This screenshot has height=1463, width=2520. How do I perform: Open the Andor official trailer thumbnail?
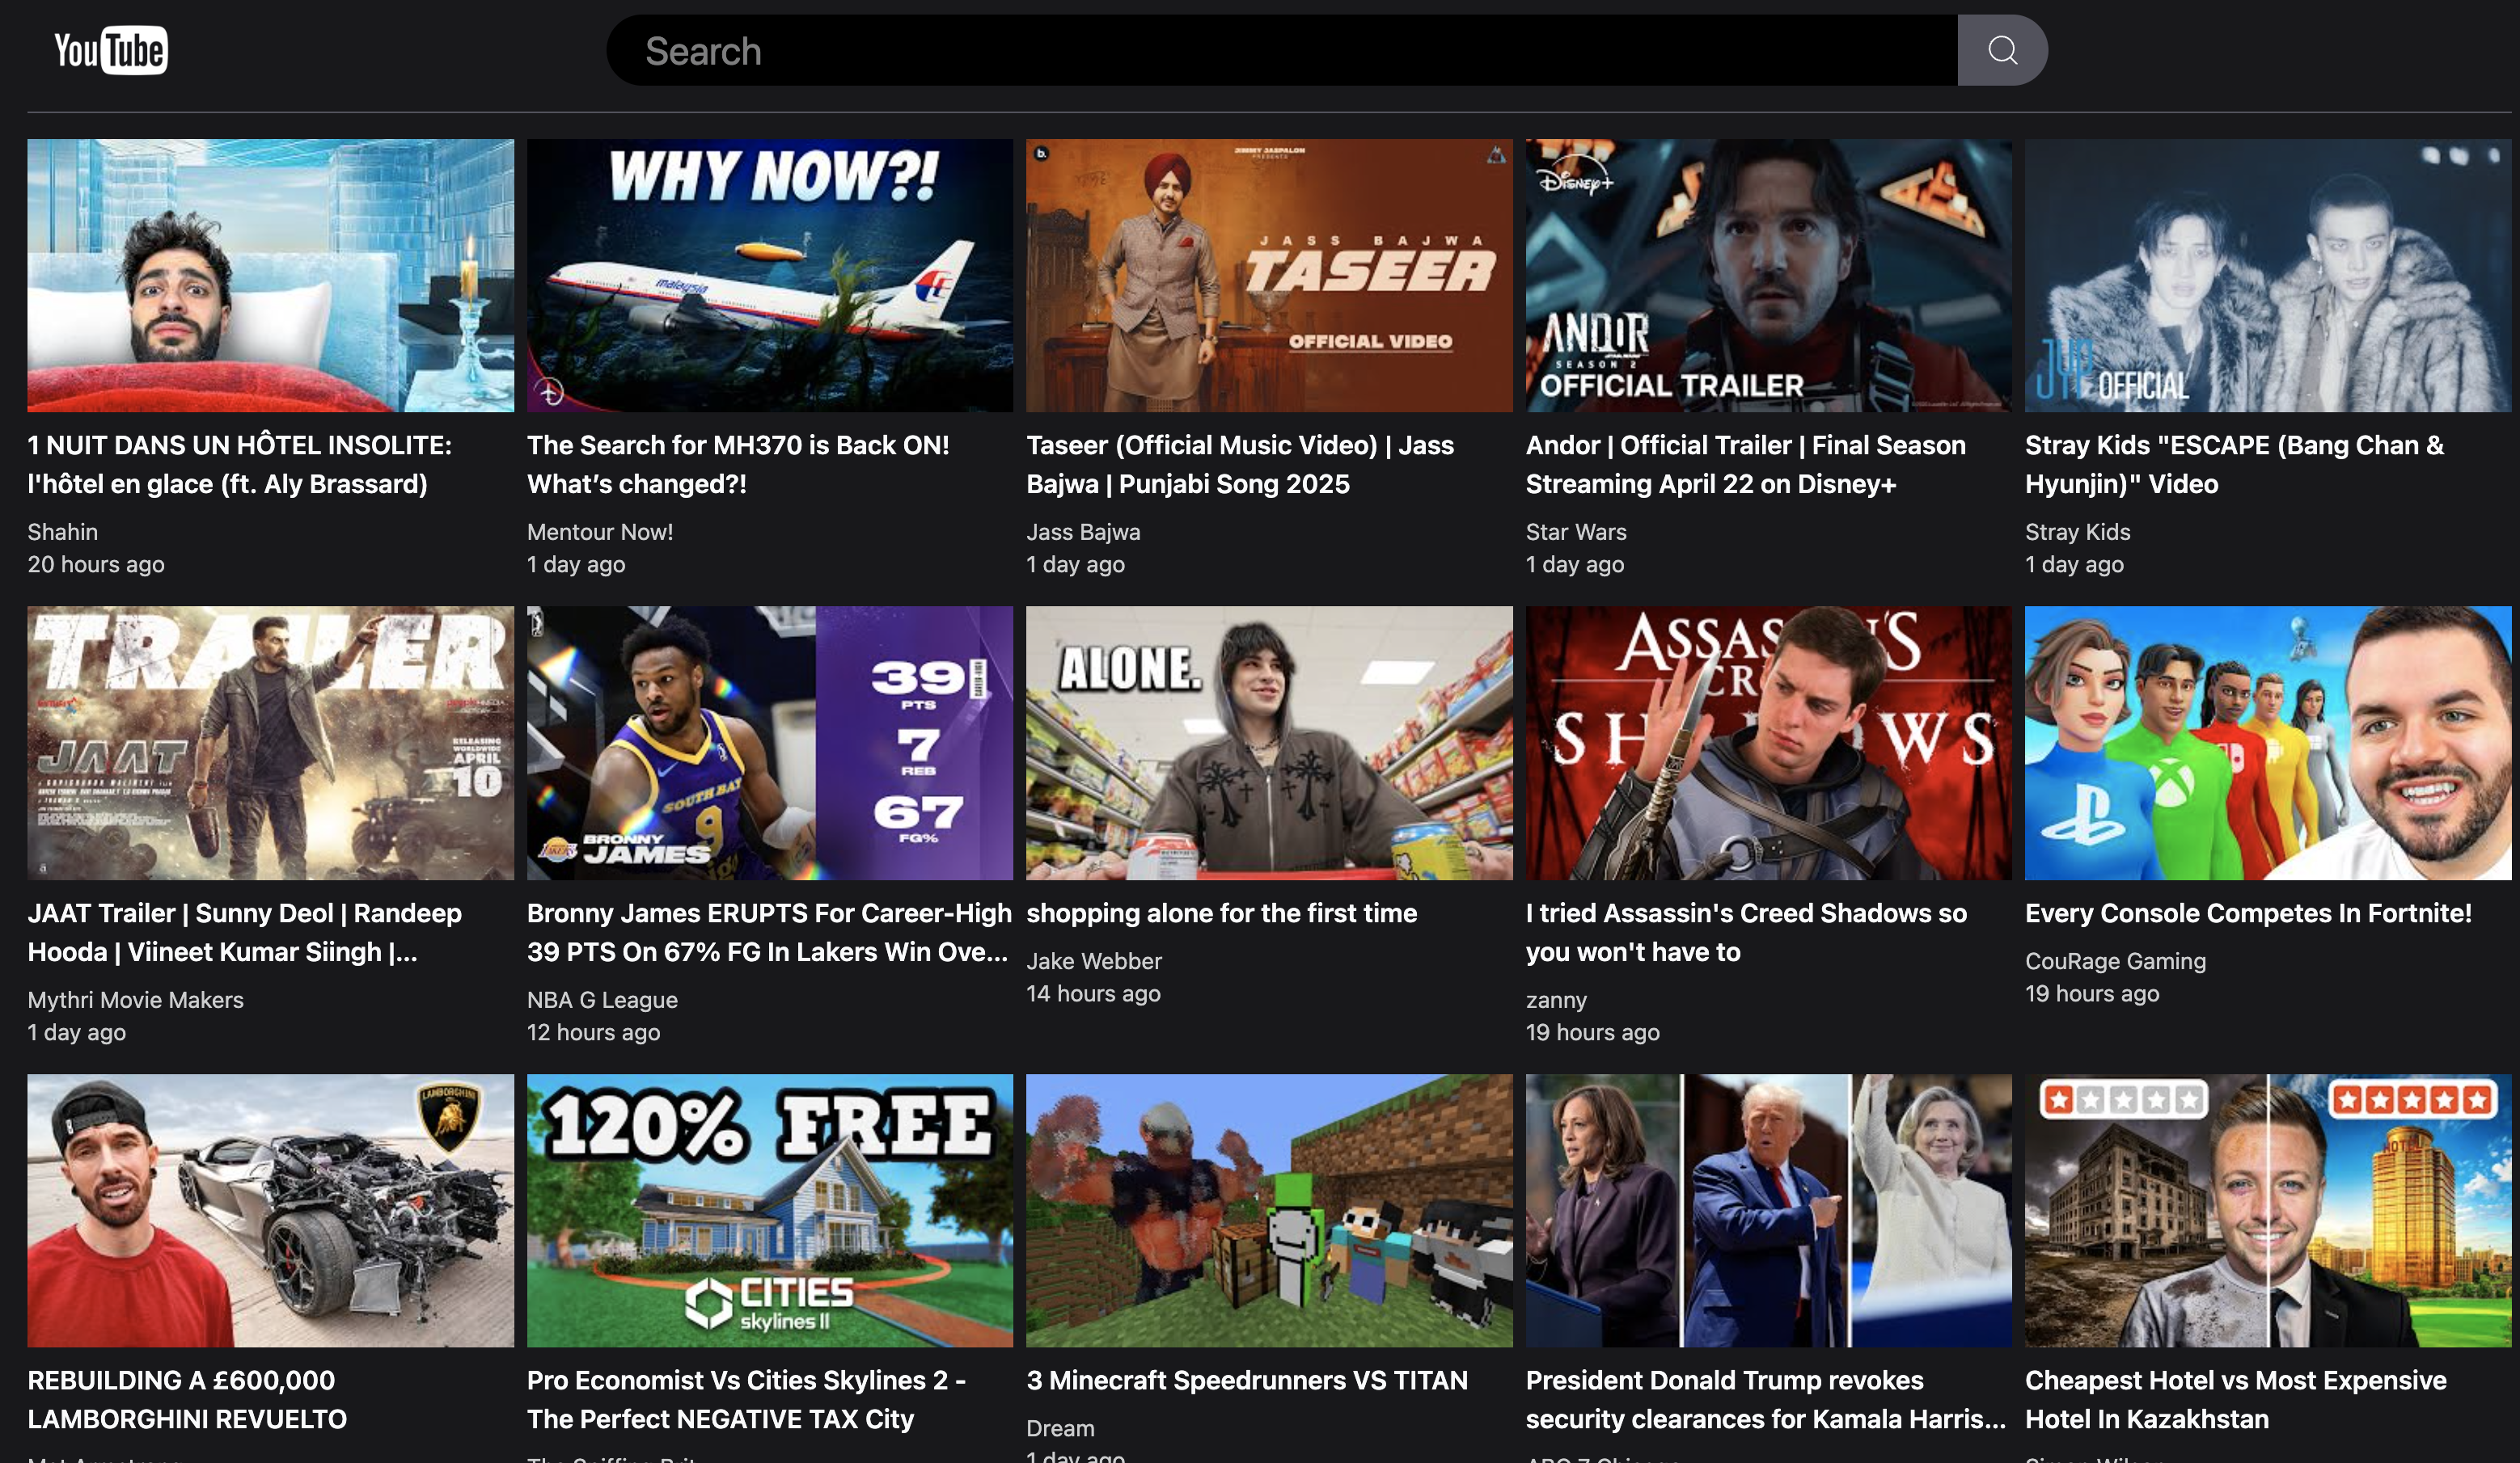[x=1768, y=275]
